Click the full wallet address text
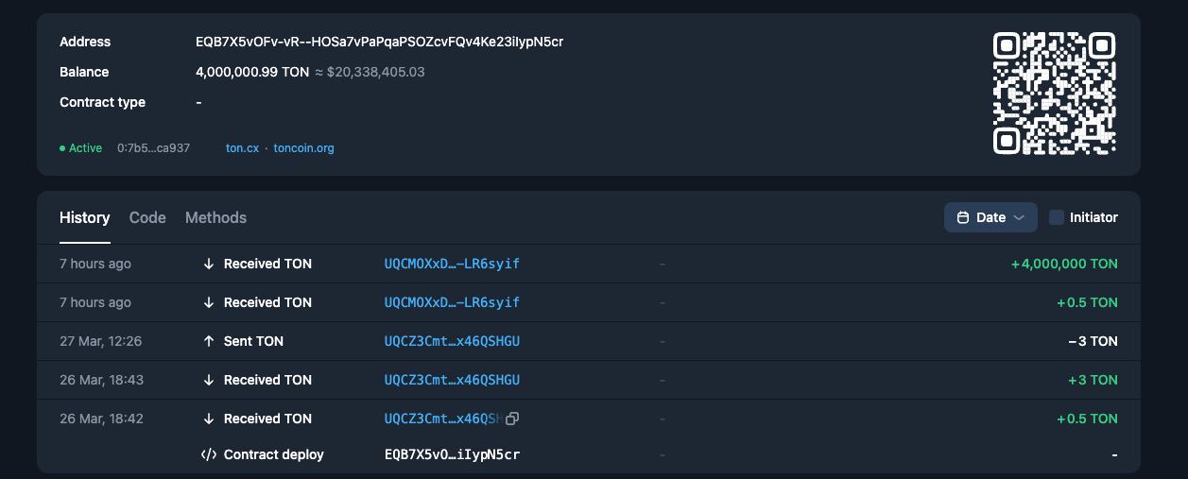Screen dimensions: 1188x479 click(379, 42)
